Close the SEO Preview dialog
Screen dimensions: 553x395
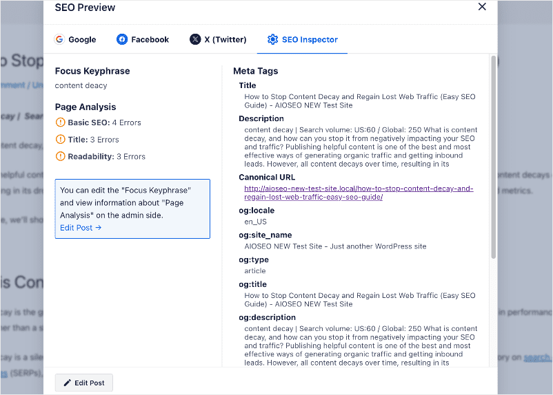point(482,7)
